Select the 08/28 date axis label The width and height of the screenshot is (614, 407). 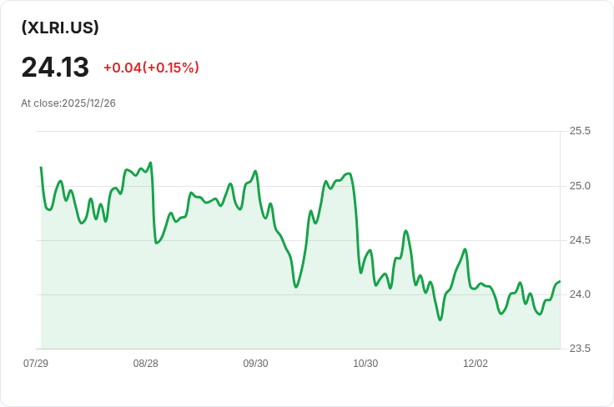coord(145,364)
